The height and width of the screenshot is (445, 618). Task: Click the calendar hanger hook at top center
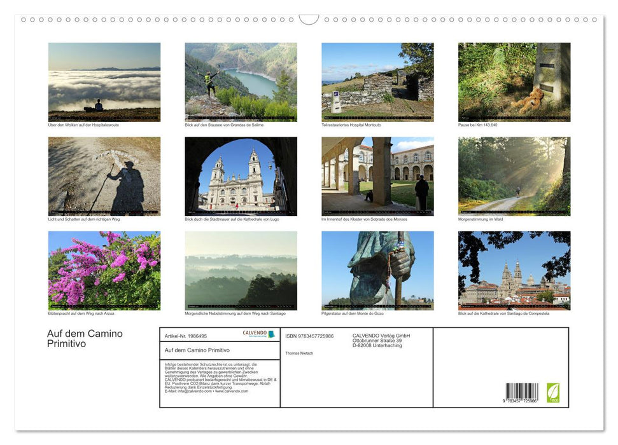click(309, 20)
